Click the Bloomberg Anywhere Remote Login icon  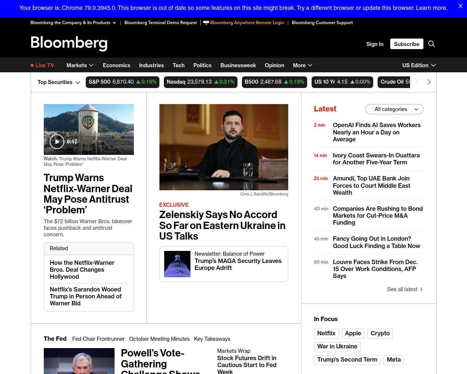coord(206,23)
